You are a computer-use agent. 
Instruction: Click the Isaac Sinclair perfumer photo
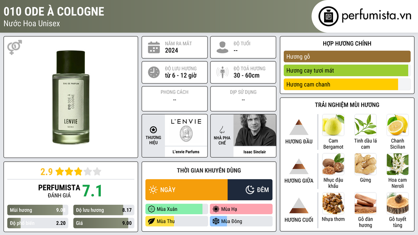pos(255,130)
